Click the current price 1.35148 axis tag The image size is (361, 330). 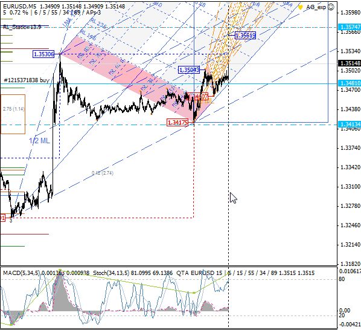pos(350,63)
